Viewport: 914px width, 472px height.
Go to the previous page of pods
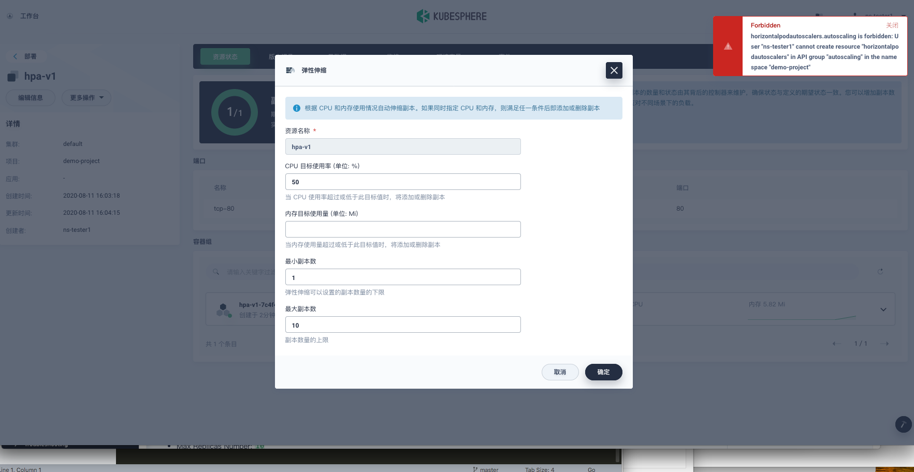(x=836, y=344)
